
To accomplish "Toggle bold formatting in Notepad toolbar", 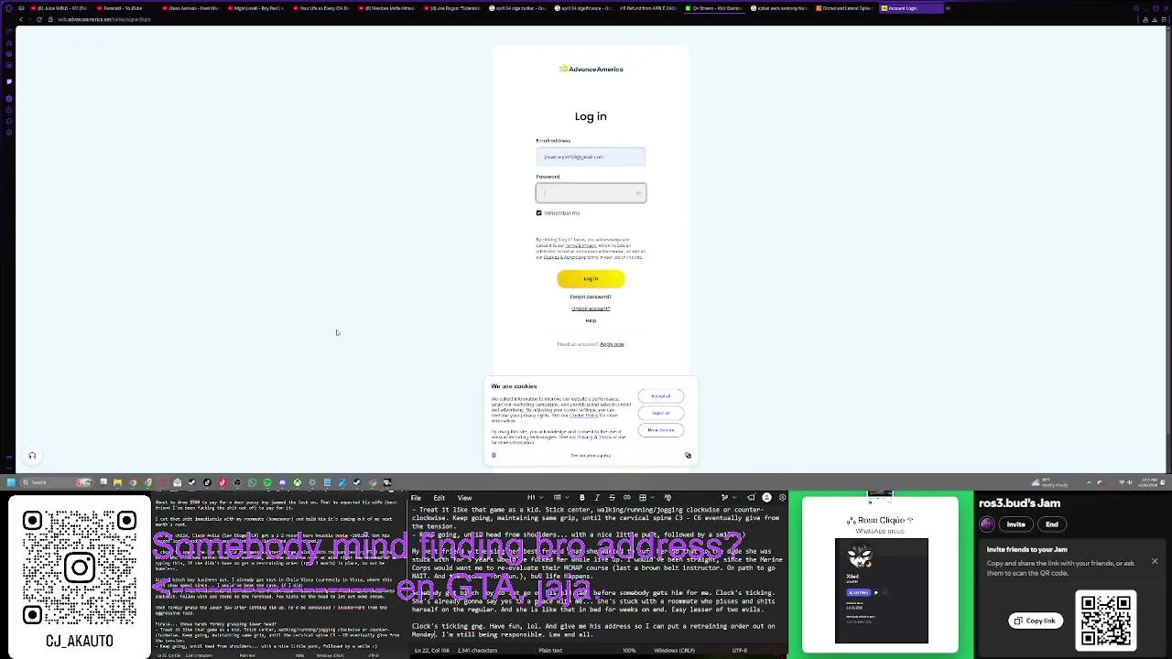I will click(581, 498).
